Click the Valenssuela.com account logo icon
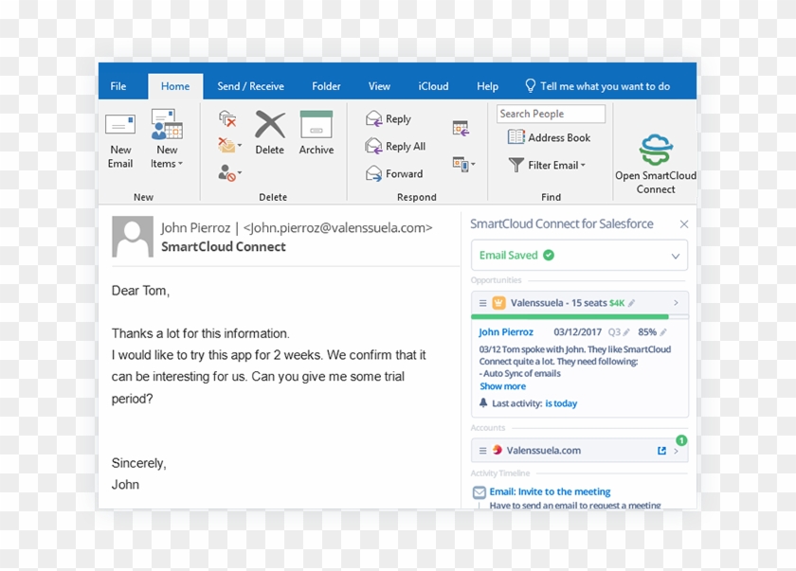Viewport: 796px width, 571px height. point(497,450)
